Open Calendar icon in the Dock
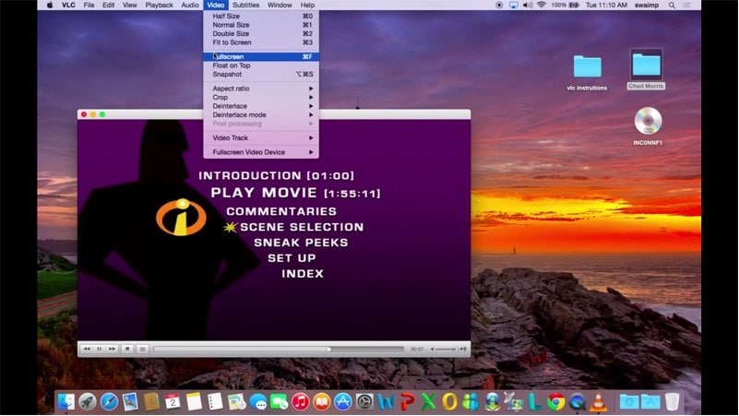Screen dimensions: 739x416 click(x=173, y=402)
